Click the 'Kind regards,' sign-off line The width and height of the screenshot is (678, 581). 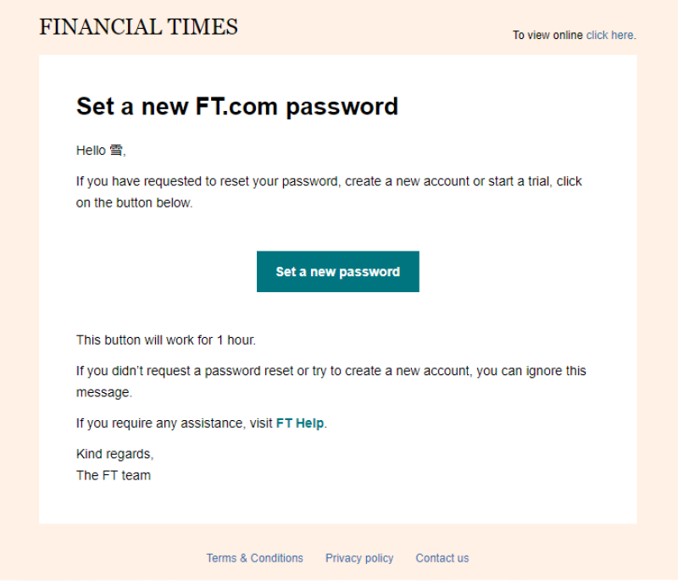[x=115, y=454]
